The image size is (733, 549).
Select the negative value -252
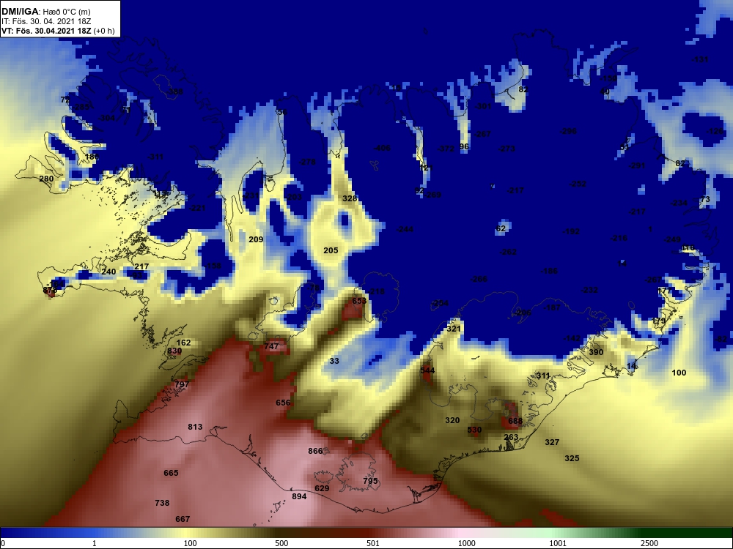tap(578, 184)
